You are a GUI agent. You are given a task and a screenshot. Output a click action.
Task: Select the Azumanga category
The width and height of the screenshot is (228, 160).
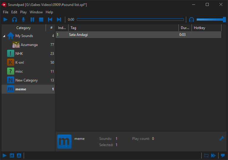click(29, 45)
